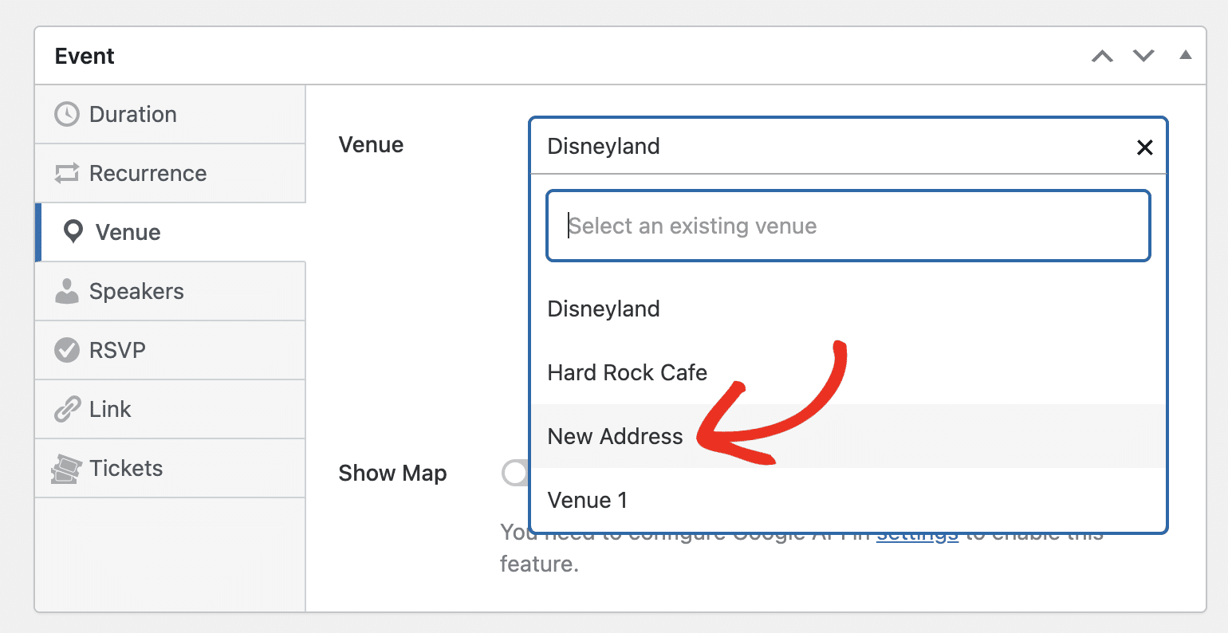This screenshot has width=1228, height=633.
Task: Open the Tickets tab
Action: (x=171, y=468)
